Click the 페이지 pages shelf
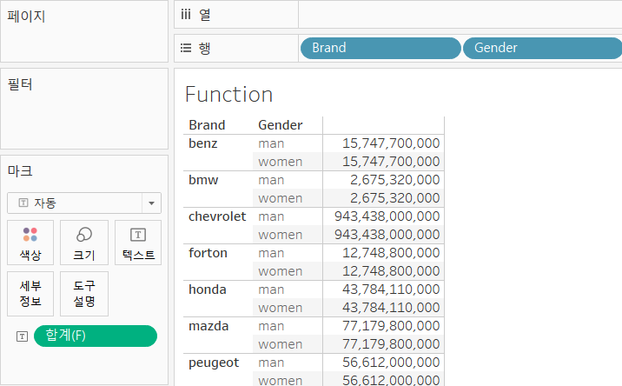This screenshot has height=386, width=622. click(84, 31)
